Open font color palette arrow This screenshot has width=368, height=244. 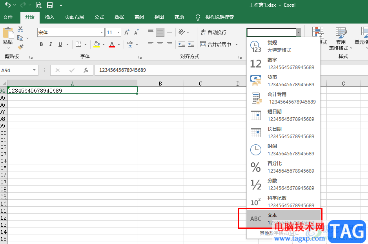pyautogui.click(x=119, y=44)
